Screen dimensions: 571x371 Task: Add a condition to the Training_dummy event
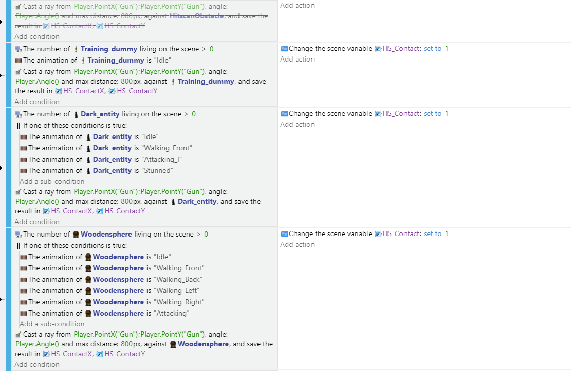(x=37, y=102)
